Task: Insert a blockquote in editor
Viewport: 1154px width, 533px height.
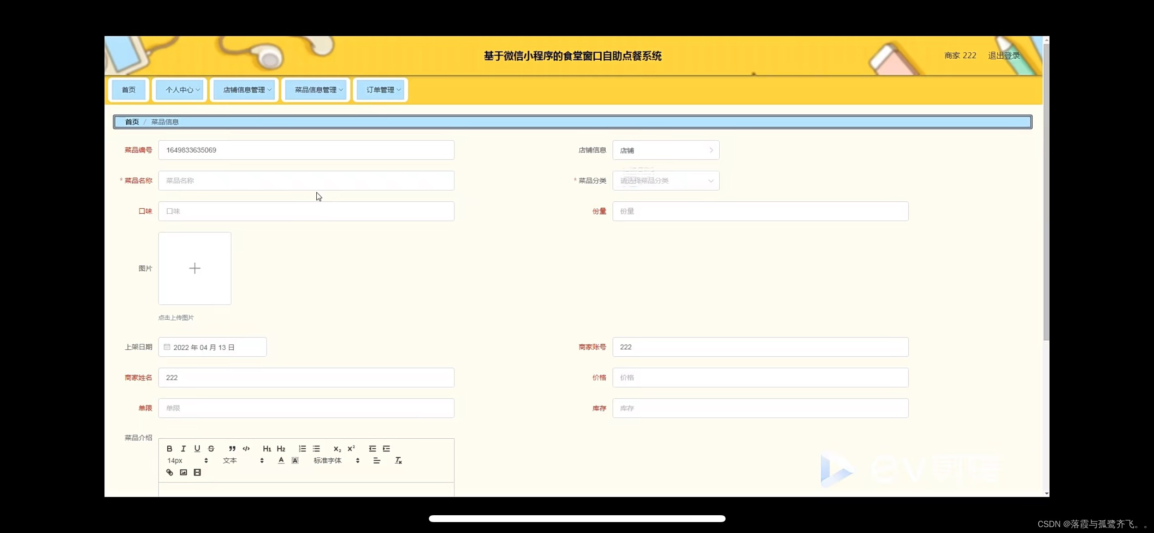Action: [232, 449]
